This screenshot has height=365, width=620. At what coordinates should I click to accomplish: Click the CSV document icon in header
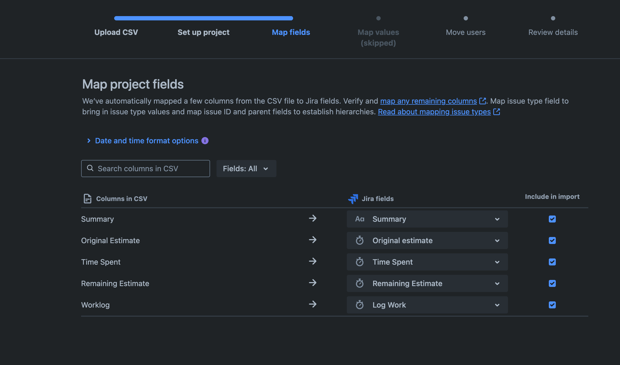point(88,199)
